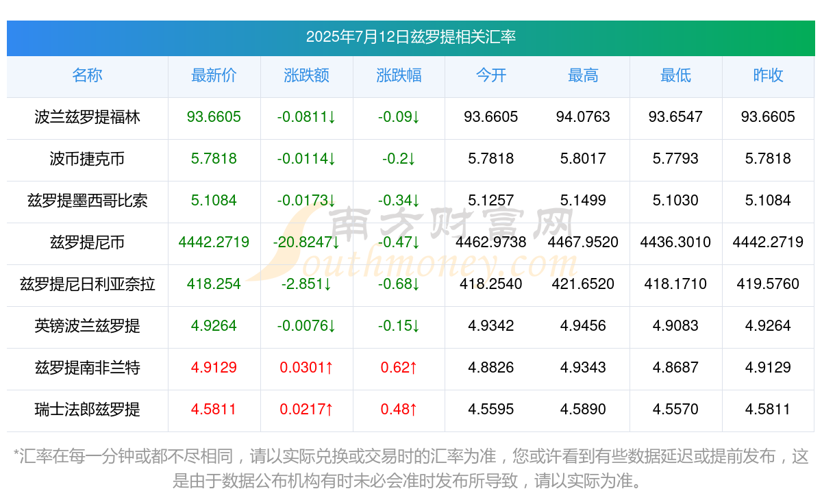
Task: Click the change percent -0.09↓
Action: tap(399, 117)
